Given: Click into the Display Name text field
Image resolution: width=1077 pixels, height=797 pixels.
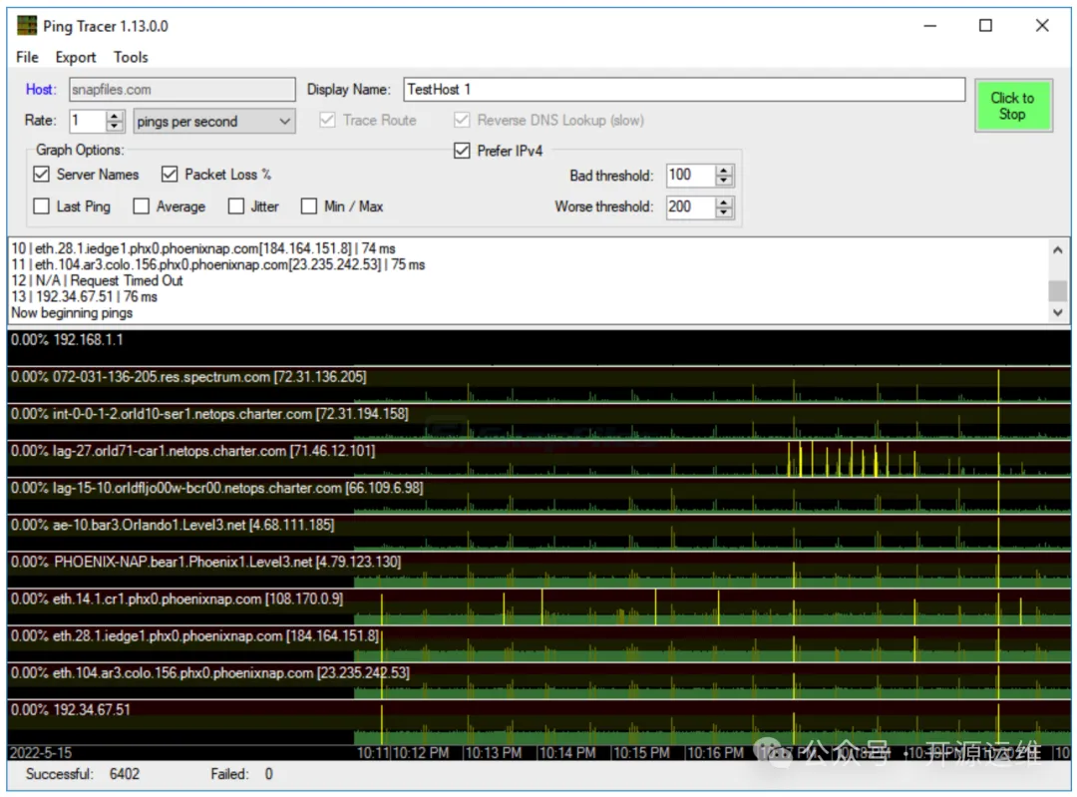Looking at the screenshot, I should (683, 90).
